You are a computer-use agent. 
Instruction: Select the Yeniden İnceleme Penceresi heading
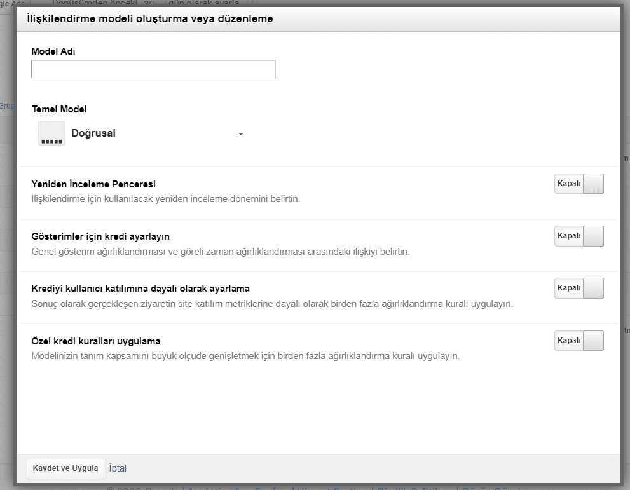93,184
